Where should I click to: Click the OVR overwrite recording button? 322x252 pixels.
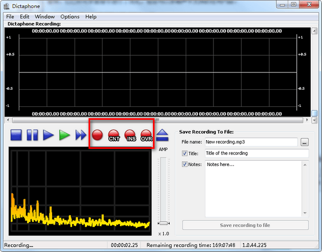tap(147, 135)
